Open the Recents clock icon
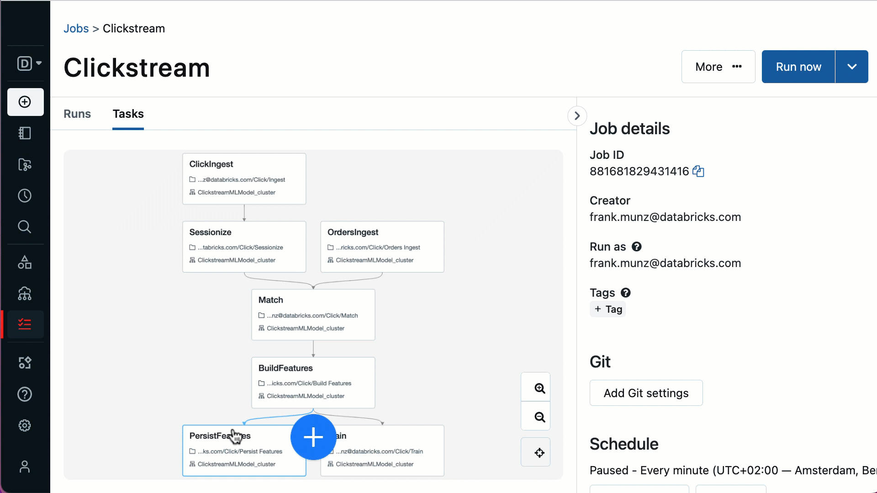 [25, 196]
